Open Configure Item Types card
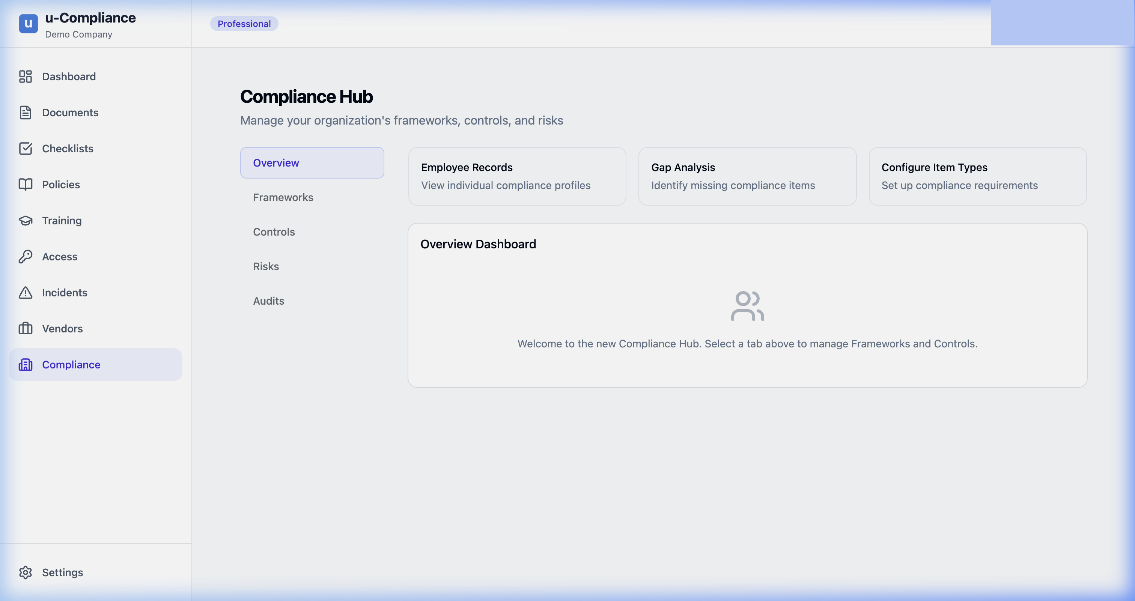This screenshot has width=1135, height=601. pyautogui.click(x=978, y=176)
